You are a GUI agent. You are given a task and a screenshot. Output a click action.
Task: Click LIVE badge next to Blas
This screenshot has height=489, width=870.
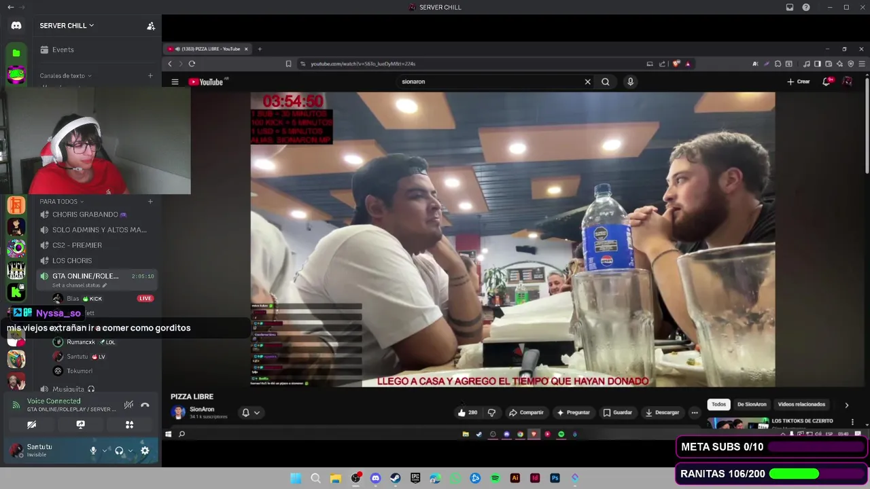point(145,299)
